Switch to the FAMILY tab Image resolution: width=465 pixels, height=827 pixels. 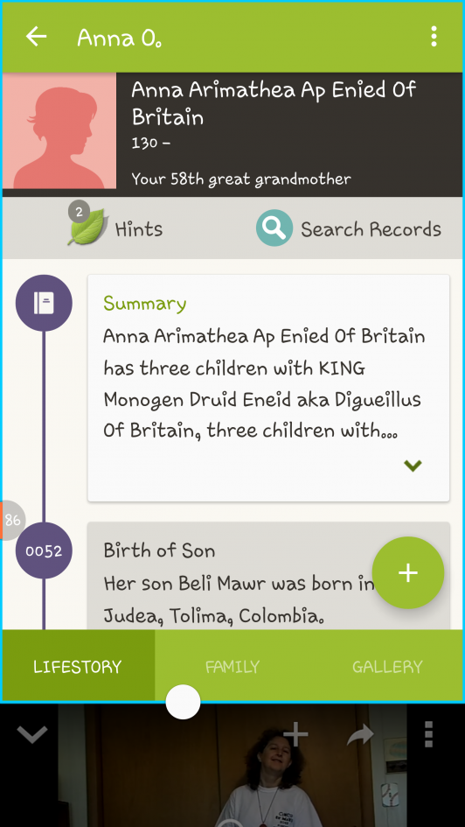232,666
